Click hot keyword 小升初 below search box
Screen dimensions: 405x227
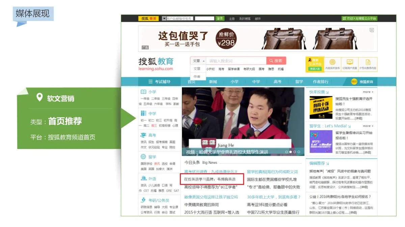[210, 69]
